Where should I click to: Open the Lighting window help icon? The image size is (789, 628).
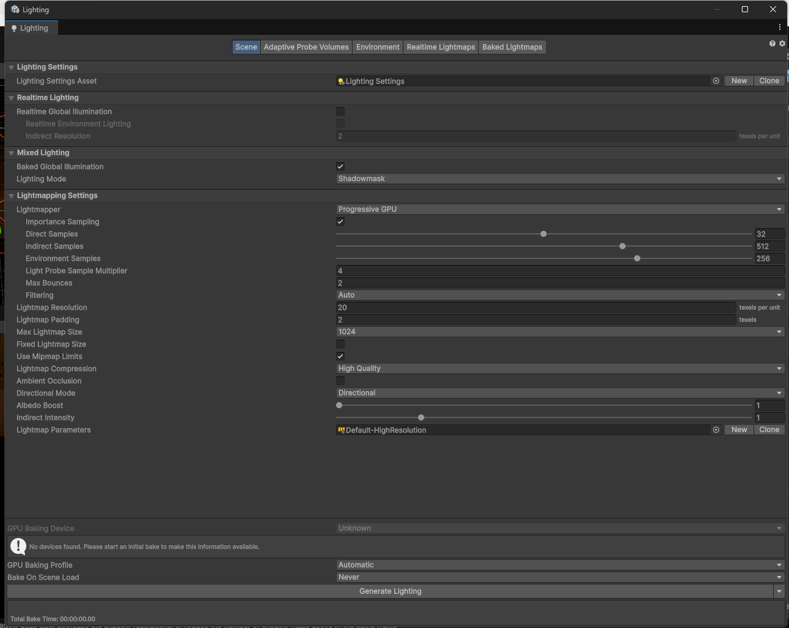[x=772, y=43]
